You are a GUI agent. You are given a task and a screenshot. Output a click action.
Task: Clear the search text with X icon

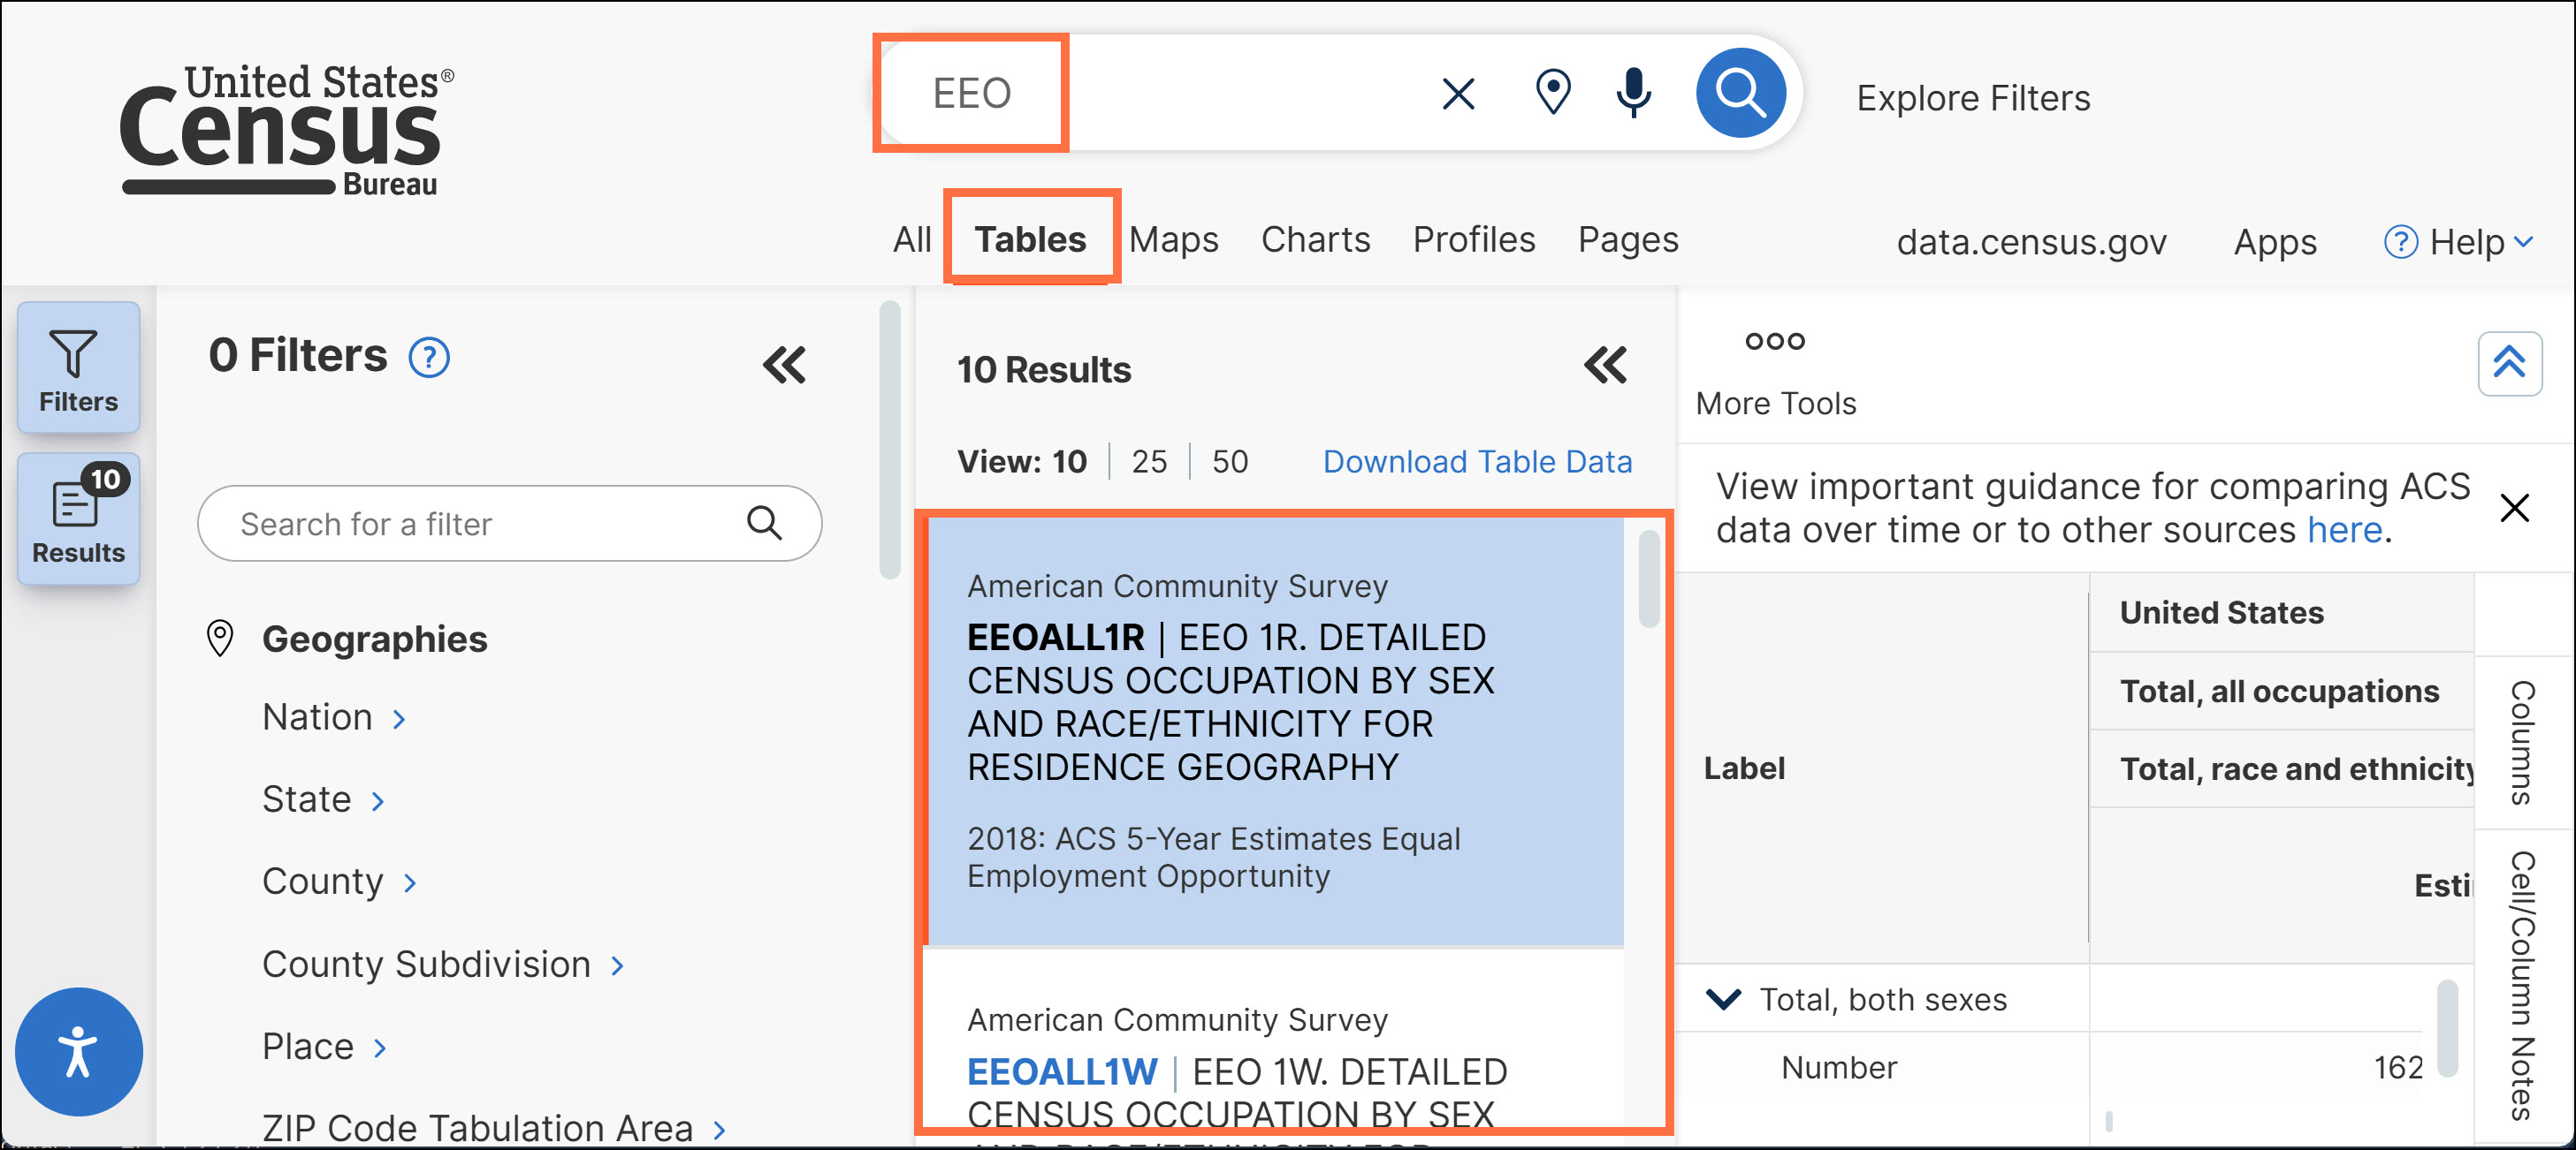pos(1458,95)
